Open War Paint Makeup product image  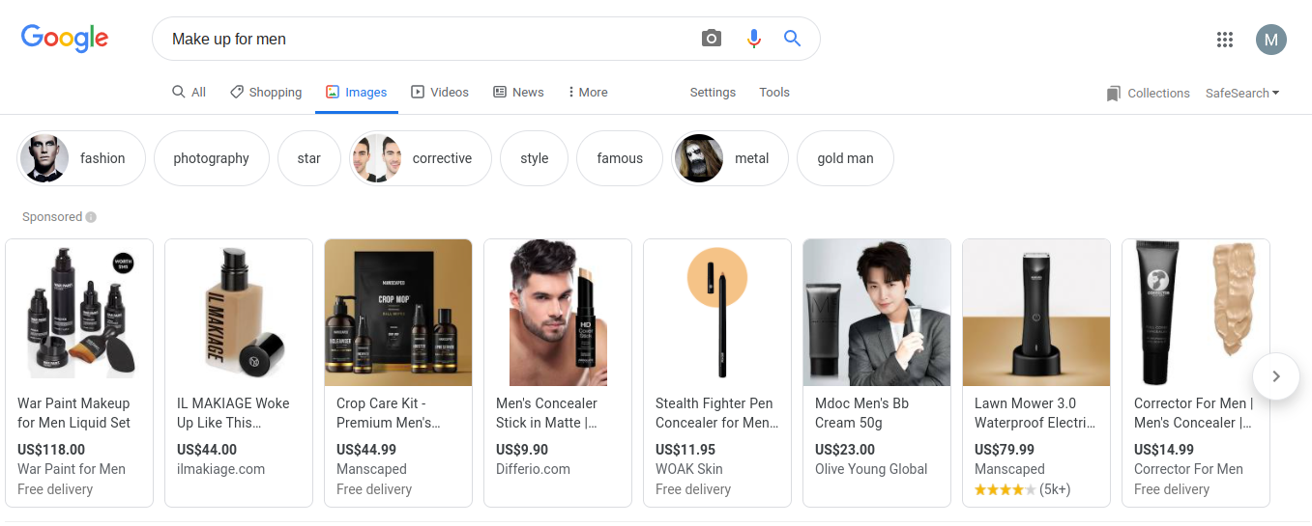pos(79,313)
